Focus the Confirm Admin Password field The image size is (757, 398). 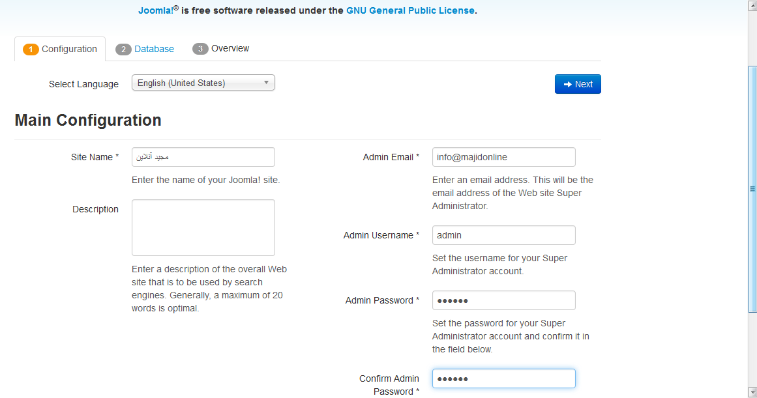coord(503,378)
